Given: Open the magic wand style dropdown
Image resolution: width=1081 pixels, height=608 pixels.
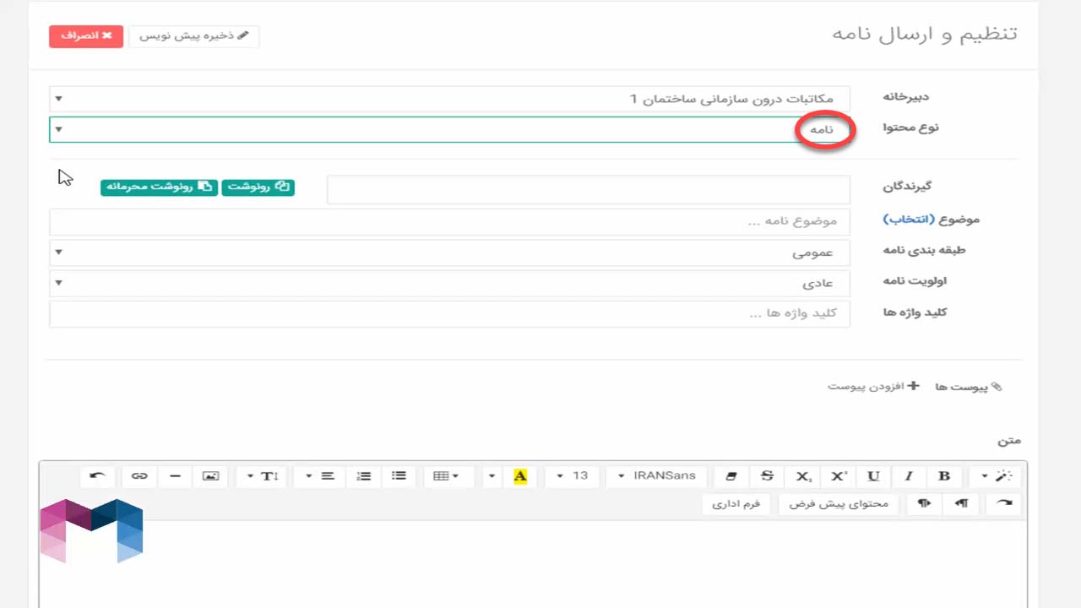Looking at the screenshot, I should click(x=995, y=476).
